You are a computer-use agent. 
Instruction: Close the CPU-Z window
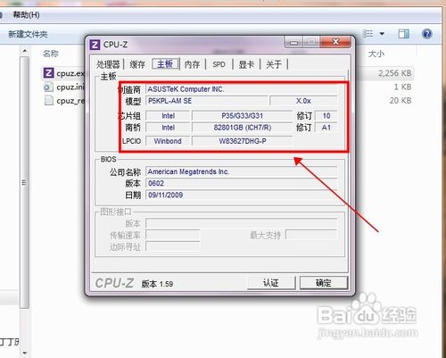point(335,42)
